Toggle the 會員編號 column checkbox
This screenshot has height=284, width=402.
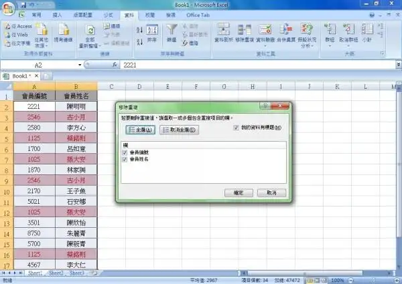125,152
